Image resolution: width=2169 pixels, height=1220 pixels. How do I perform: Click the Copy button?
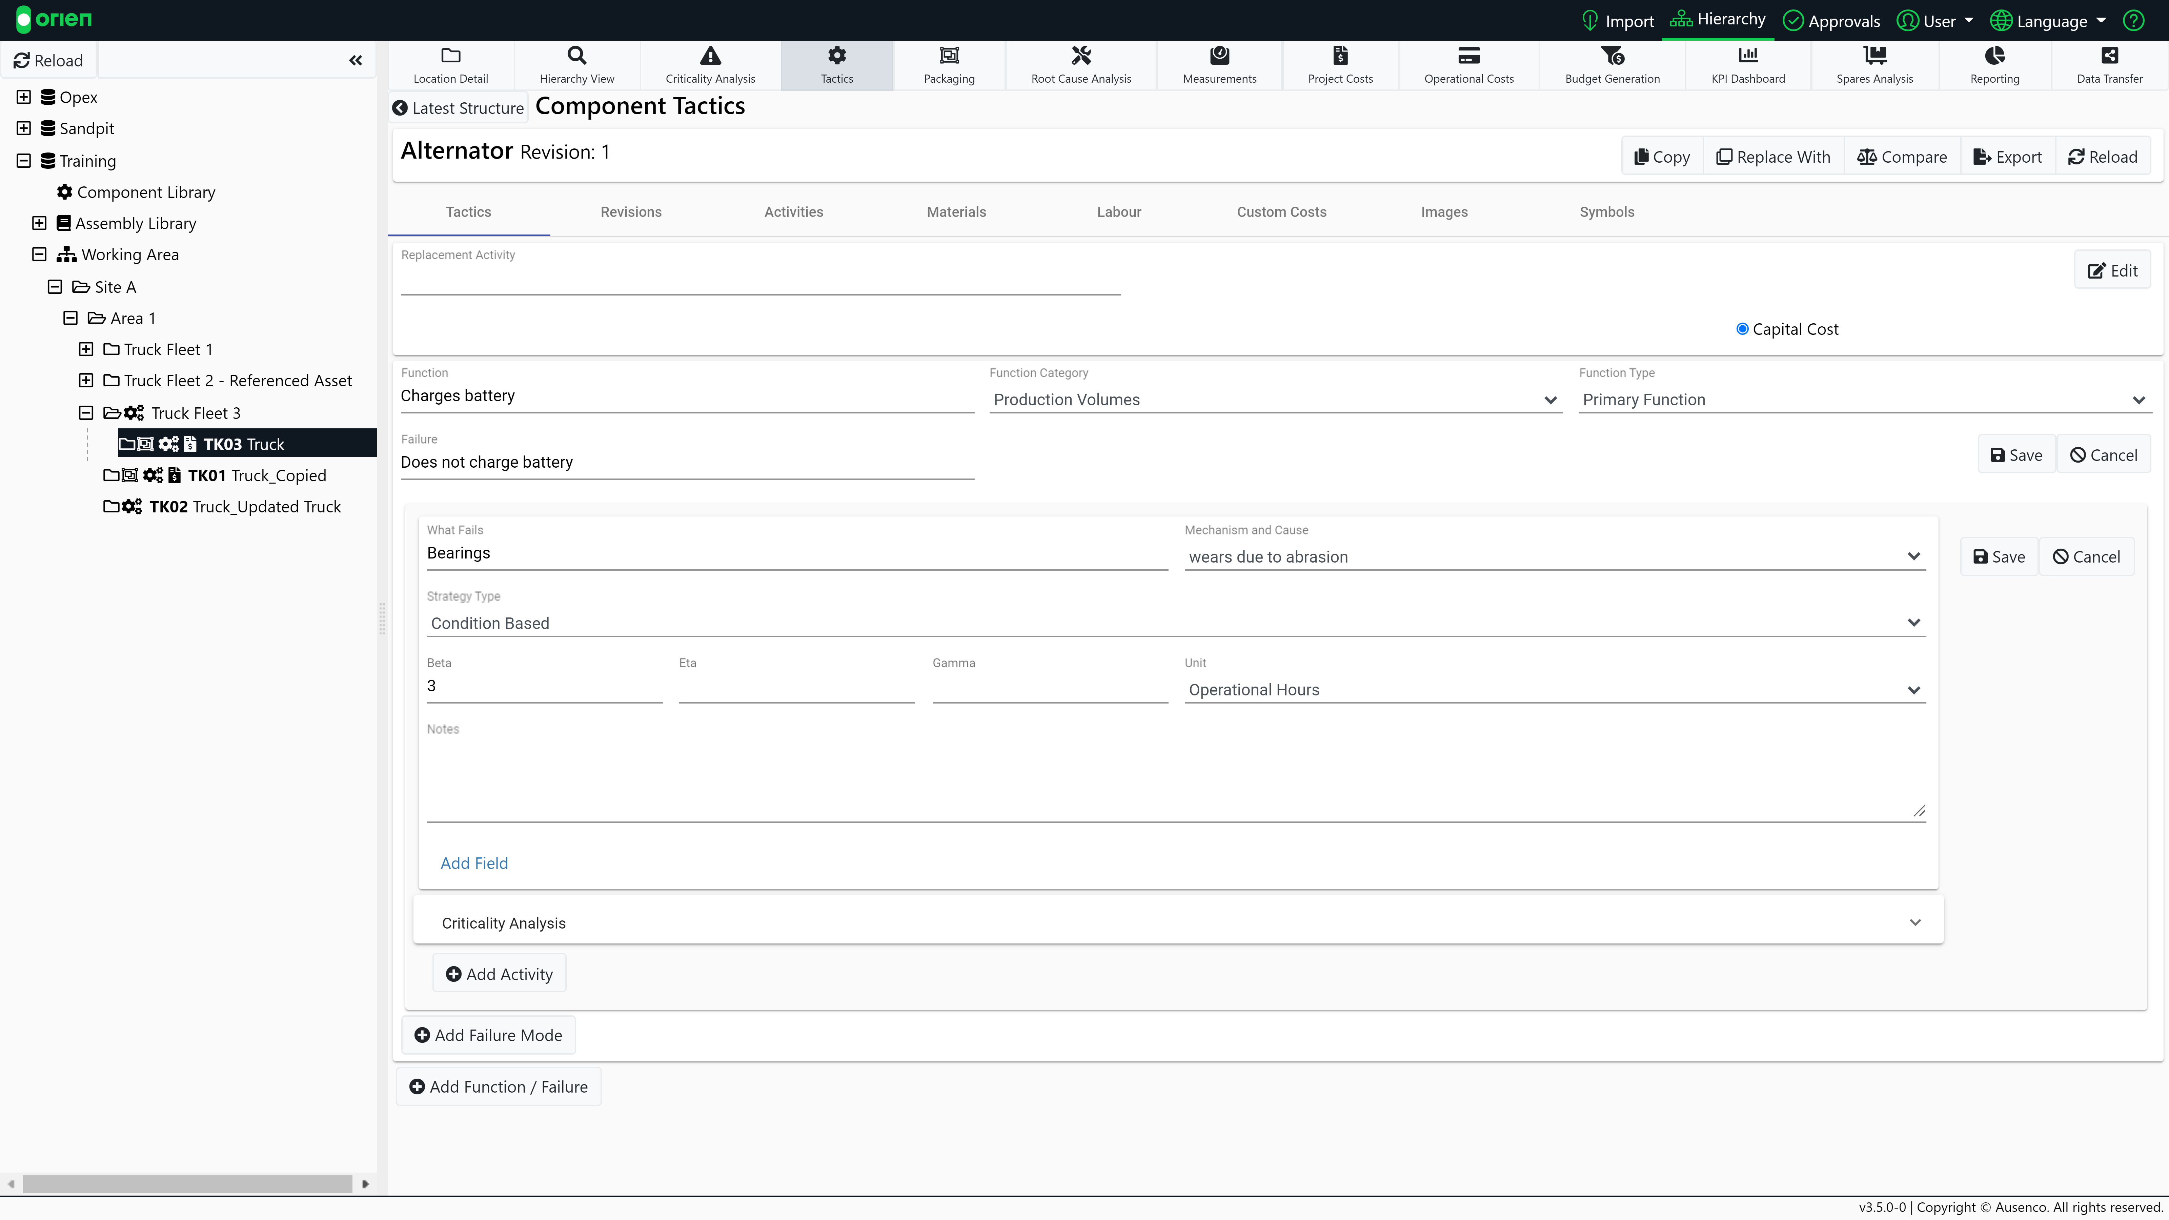pyautogui.click(x=1662, y=157)
